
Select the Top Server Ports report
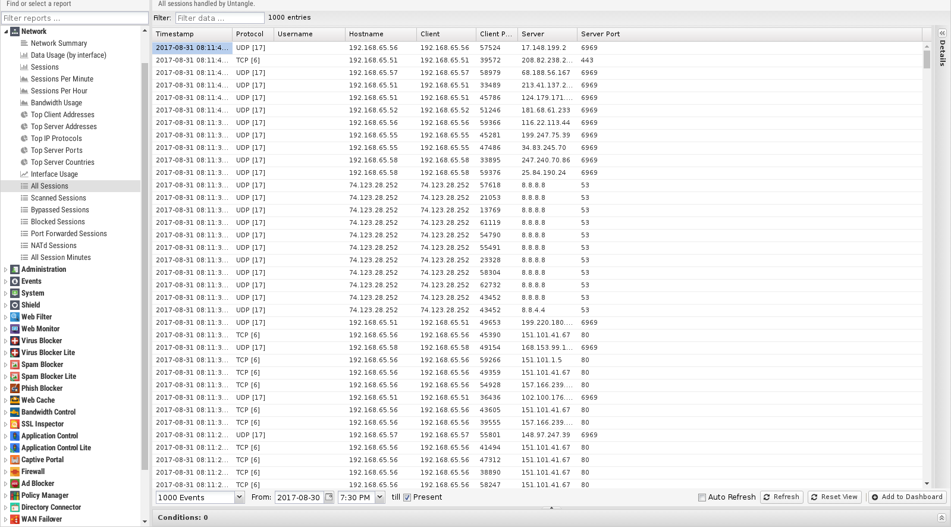(x=57, y=150)
